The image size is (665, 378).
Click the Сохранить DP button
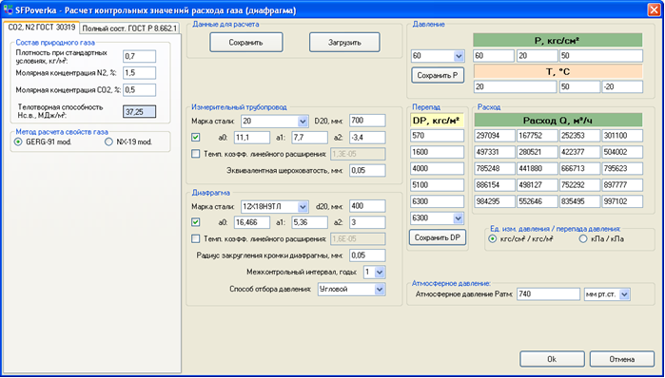(x=438, y=237)
